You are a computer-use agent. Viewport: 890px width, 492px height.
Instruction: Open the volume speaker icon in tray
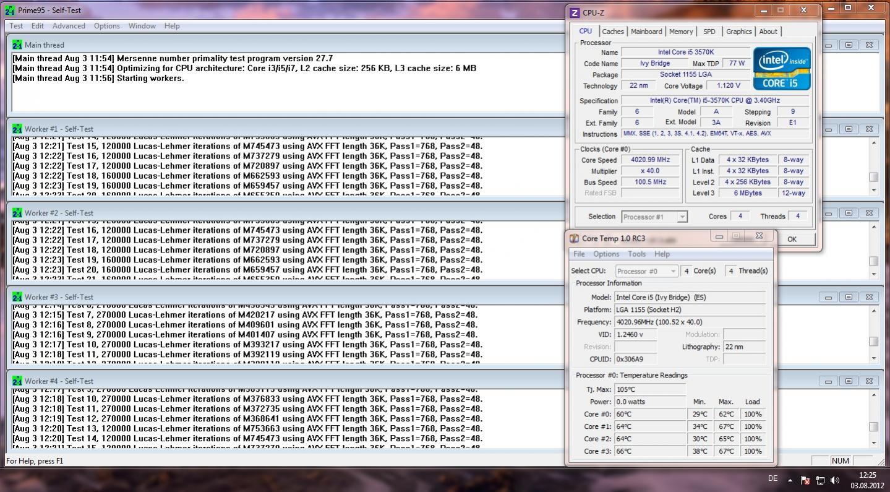pos(835,480)
